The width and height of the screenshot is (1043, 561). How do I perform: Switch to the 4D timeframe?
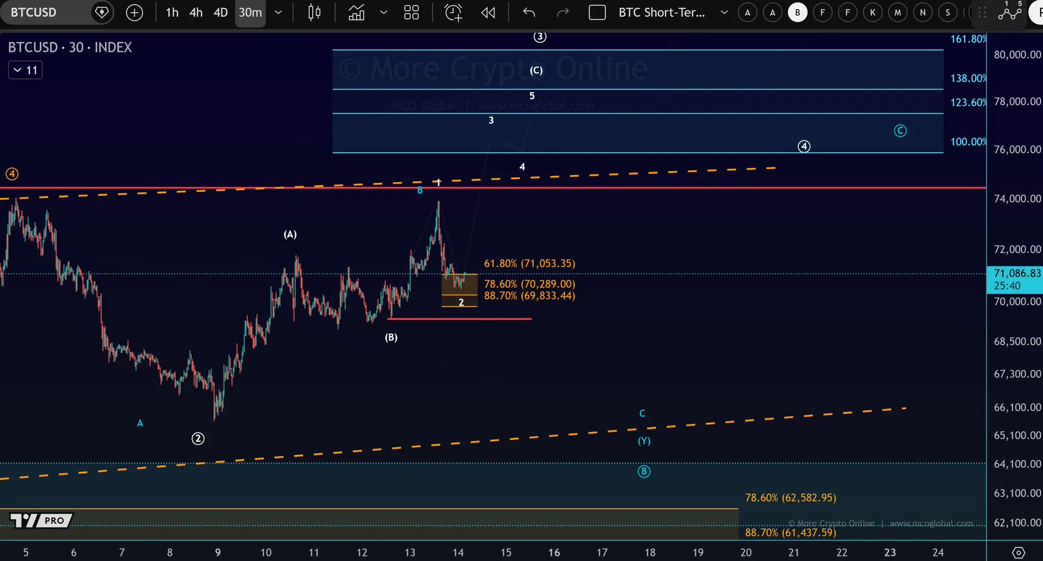click(x=220, y=13)
